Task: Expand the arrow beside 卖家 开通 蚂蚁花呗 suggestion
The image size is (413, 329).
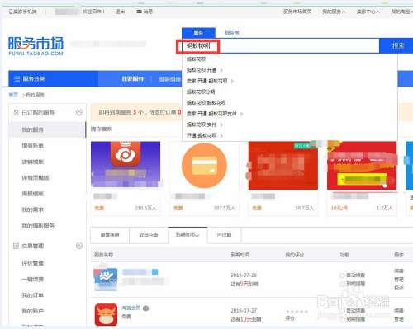Action: (232, 81)
